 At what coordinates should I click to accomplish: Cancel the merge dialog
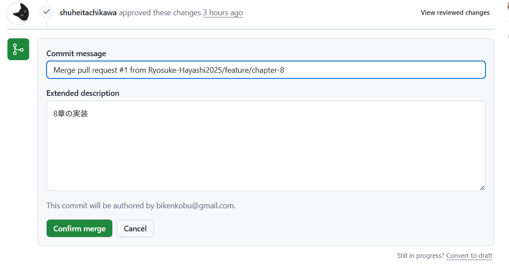tap(135, 228)
